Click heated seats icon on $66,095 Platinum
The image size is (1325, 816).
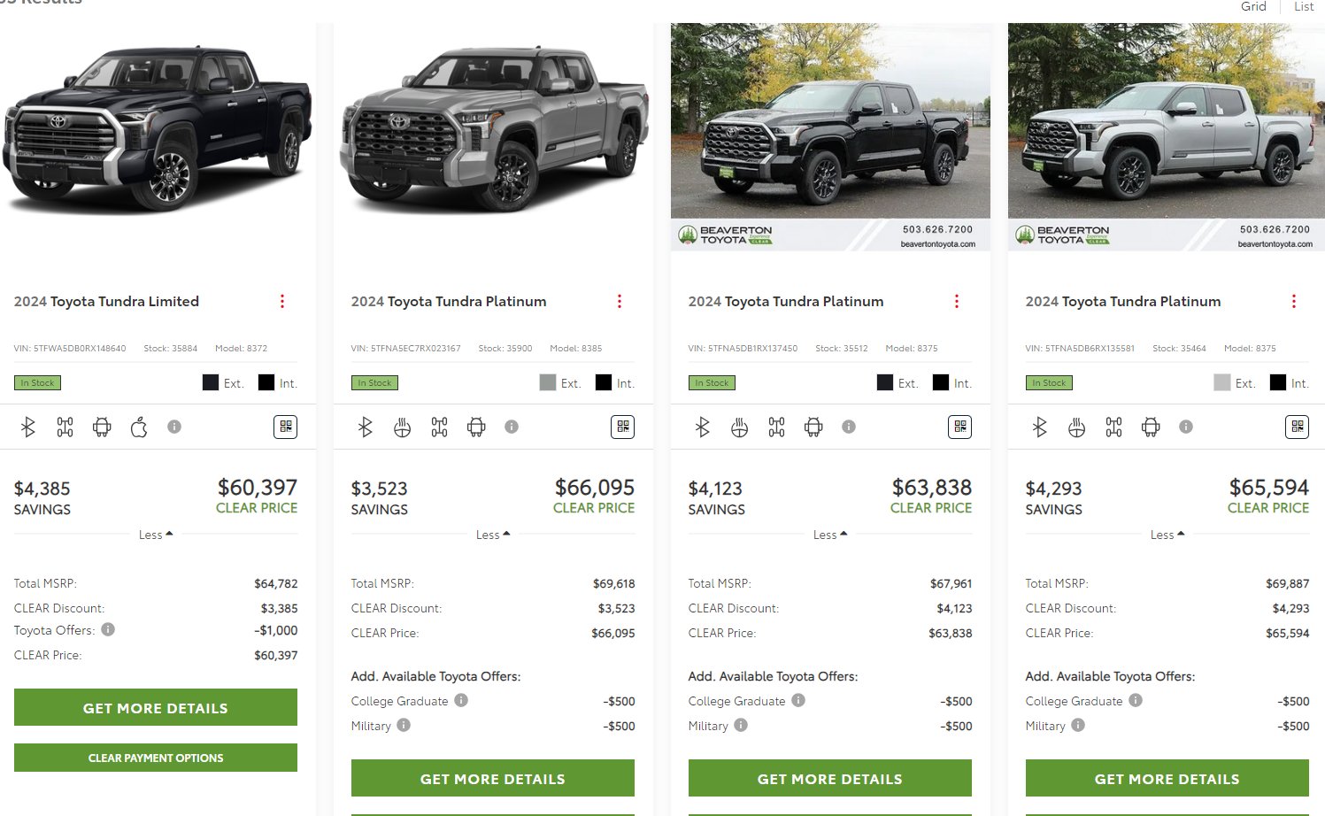[402, 427]
